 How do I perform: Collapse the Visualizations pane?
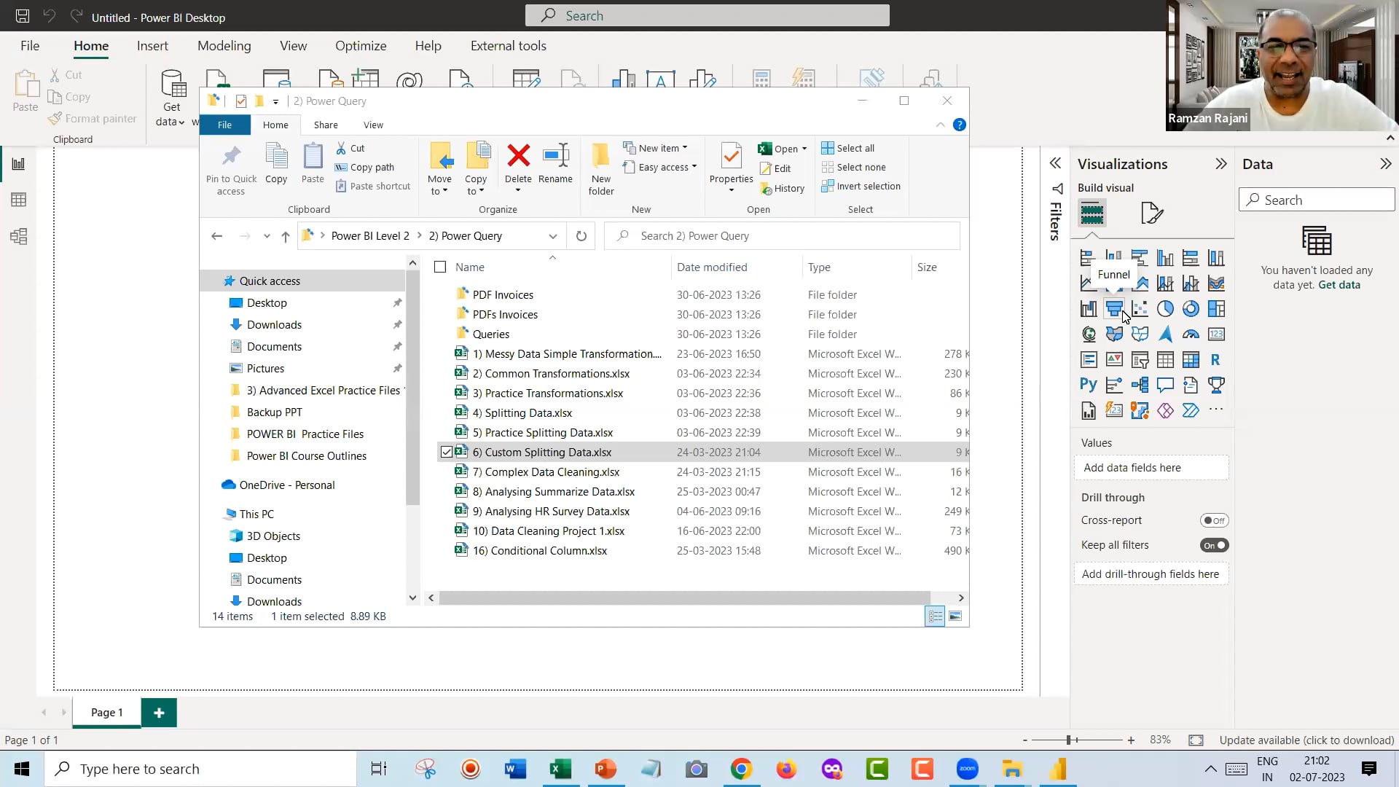[1220, 164]
